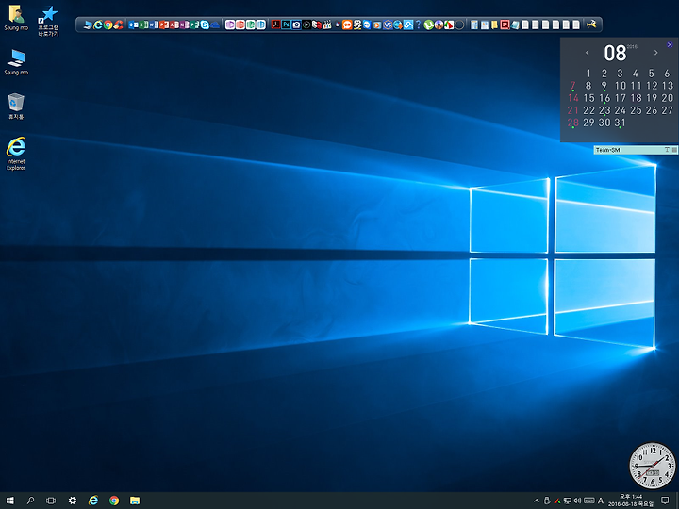Open the Windows Start menu
The image size is (679, 509).
click(x=10, y=501)
